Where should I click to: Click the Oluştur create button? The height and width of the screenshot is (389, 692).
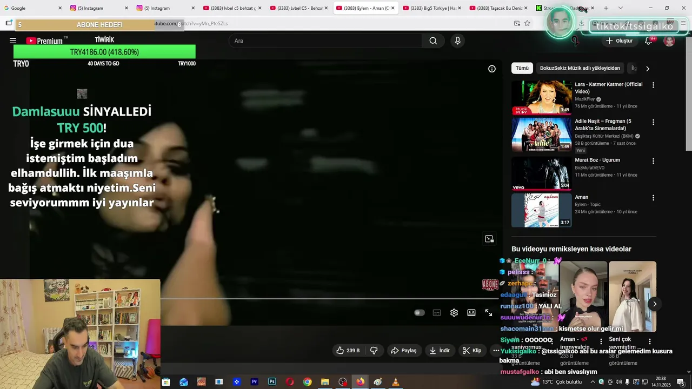pos(619,41)
